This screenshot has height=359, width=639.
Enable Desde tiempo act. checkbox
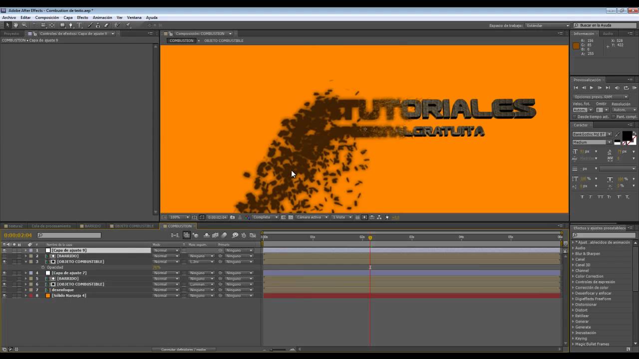[x=575, y=117]
